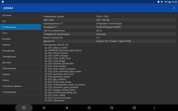Tap the xdpi / ydpi label

[x=48, y=20]
